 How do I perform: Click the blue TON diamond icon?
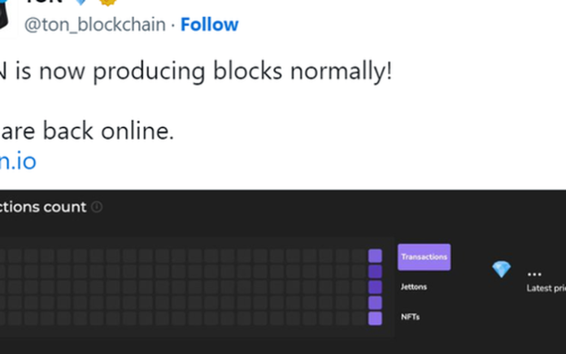(x=502, y=269)
